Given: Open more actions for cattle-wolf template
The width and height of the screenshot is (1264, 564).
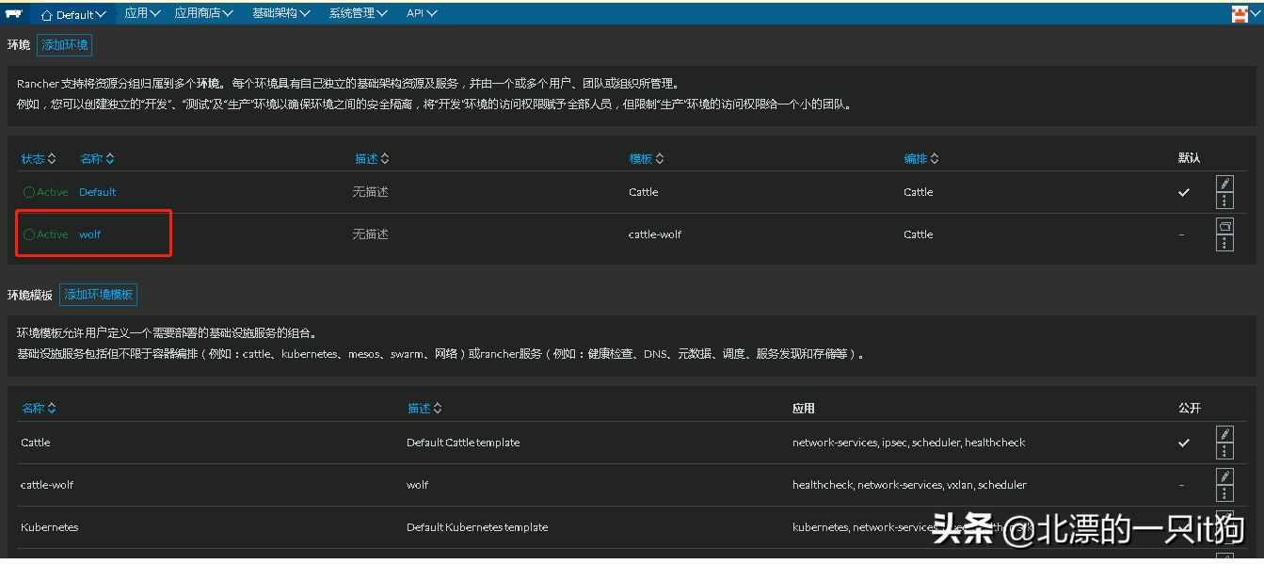Looking at the screenshot, I should (1224, 493).
